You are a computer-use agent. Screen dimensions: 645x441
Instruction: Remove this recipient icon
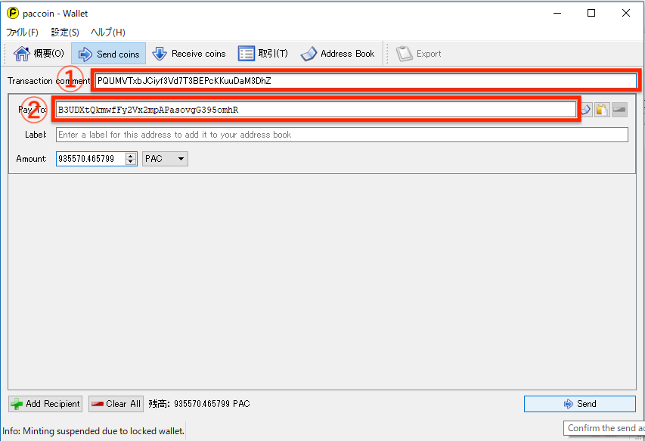[619, 110]
